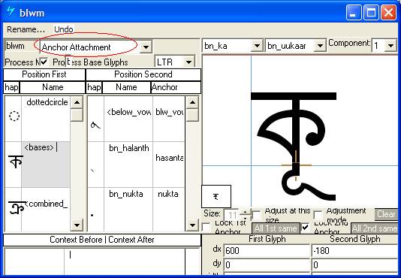
Task: Toggle Adjustment mode checkbox
Action: pyautogui.click(x=318, y=215)
